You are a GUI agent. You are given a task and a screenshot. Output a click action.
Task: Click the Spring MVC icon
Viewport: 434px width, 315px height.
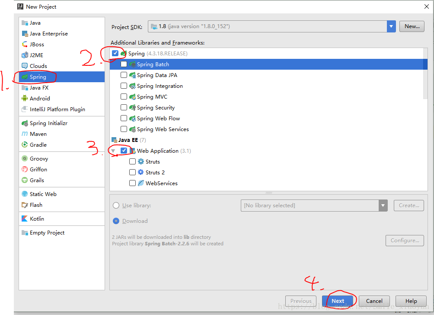pos(133,96)
